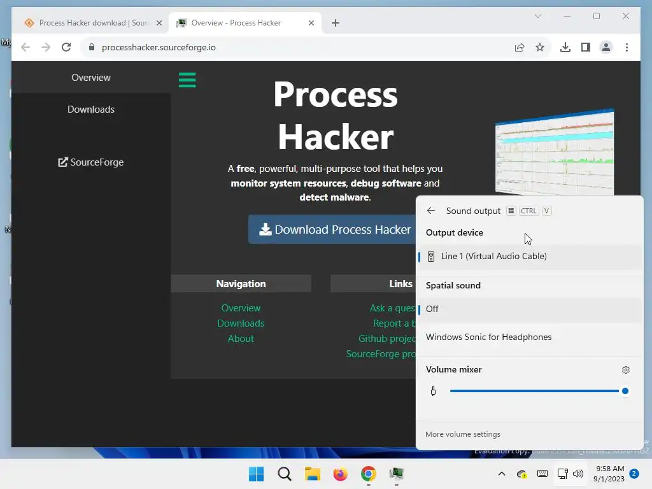Go back from Sound output panel
This screenshot has height=489, width=652.
click(431, 211)
